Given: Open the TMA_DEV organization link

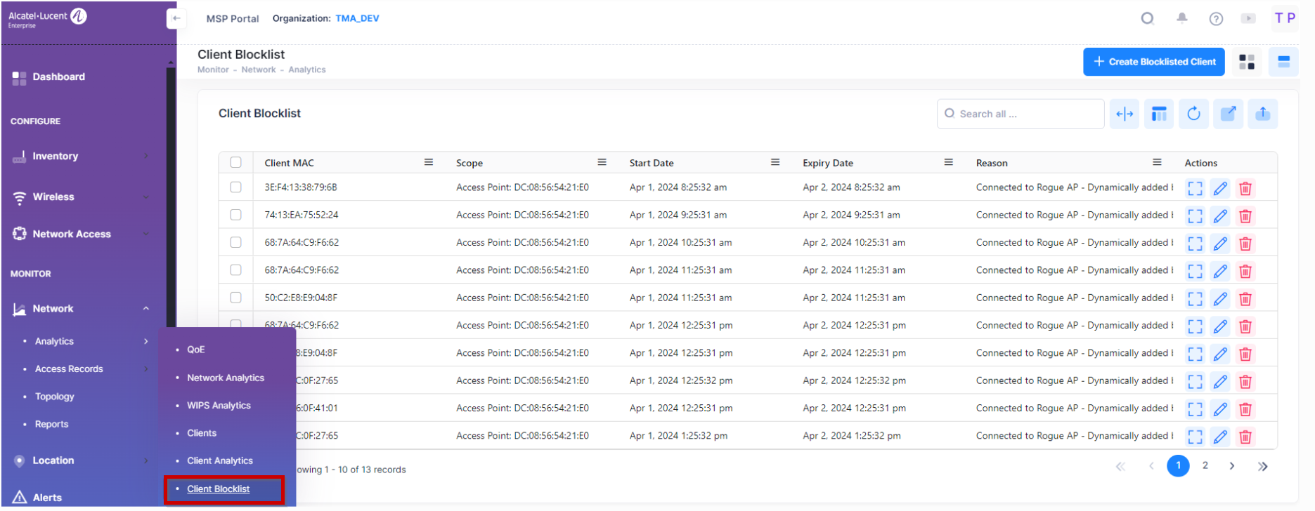Looking at the screenshot, I should coord(357,18).
